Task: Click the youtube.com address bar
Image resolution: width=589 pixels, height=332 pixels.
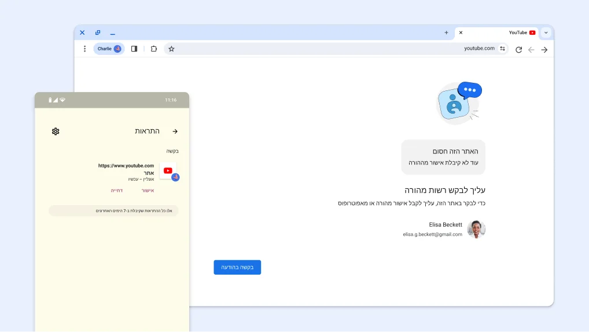Action: (x=336, y=49)
